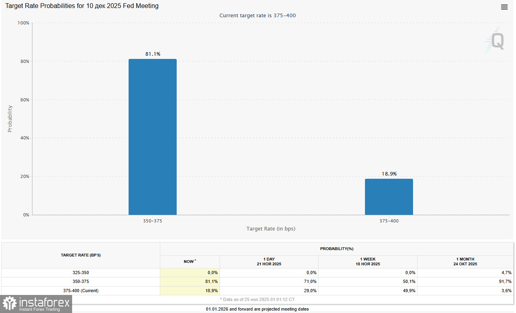This screenshot has width=516, height=313.
Task: Click the 350-375 probability bar
Action: coord(152,136)
